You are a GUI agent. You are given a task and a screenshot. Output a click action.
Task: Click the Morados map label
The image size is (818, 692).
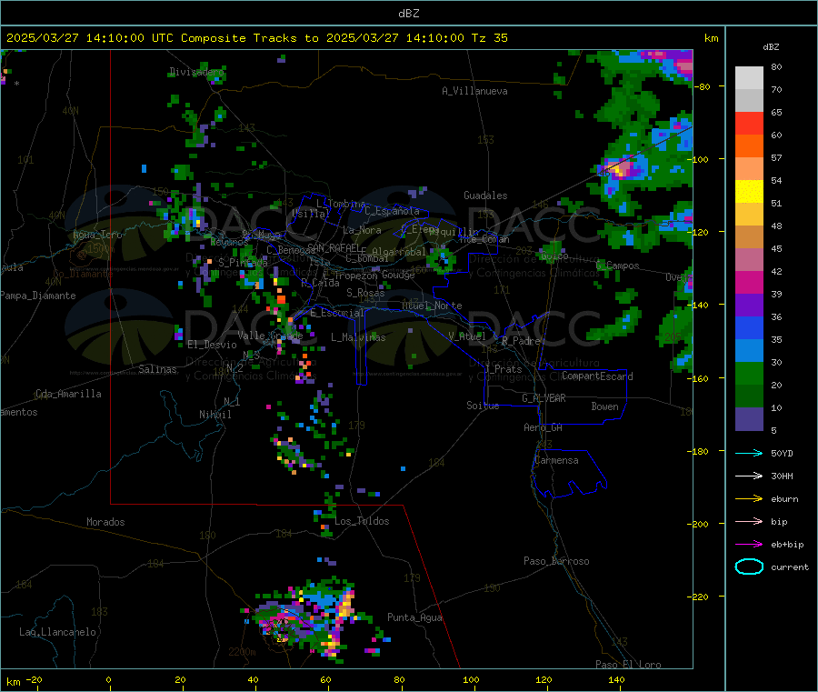point(105,522)
